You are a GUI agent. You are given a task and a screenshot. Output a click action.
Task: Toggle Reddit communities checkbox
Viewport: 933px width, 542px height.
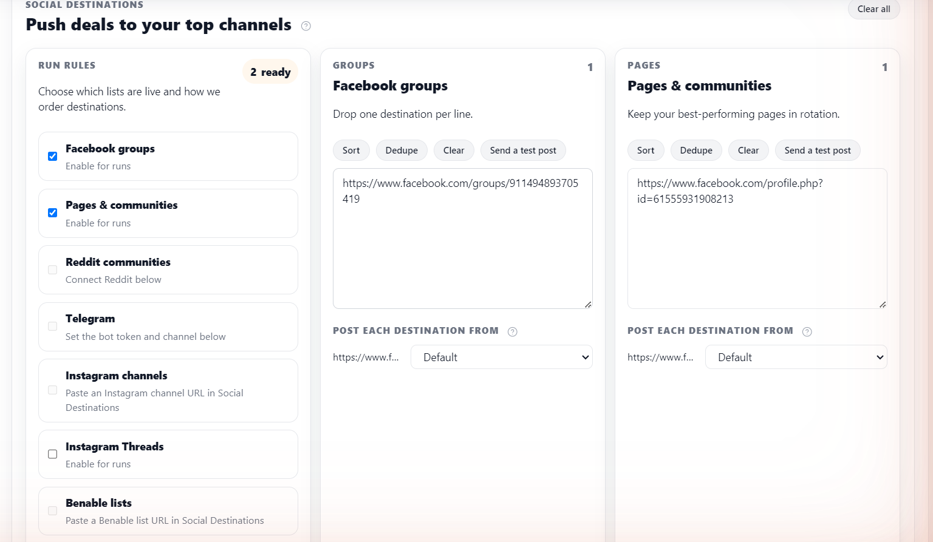[53, 270]
